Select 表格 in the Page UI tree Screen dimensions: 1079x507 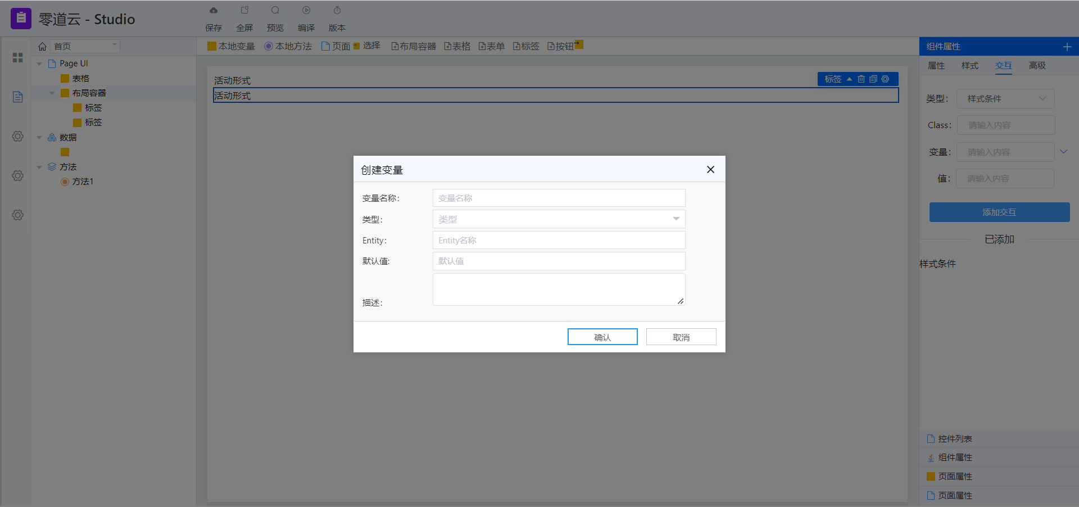[x=80, y=78]
